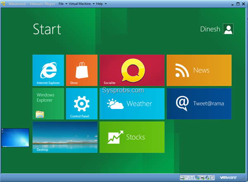The height and width of the screenshot is (182, 248).
Task: Expand the Virtual Machine dropdown arrow
Action: pyautogui.click(x=94, y=4)
